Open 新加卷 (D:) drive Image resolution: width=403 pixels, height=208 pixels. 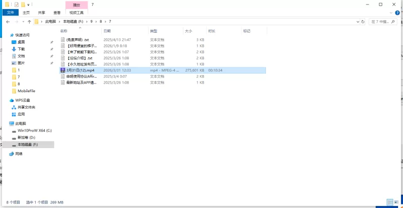pyautogui.click(x=26, y=137)
